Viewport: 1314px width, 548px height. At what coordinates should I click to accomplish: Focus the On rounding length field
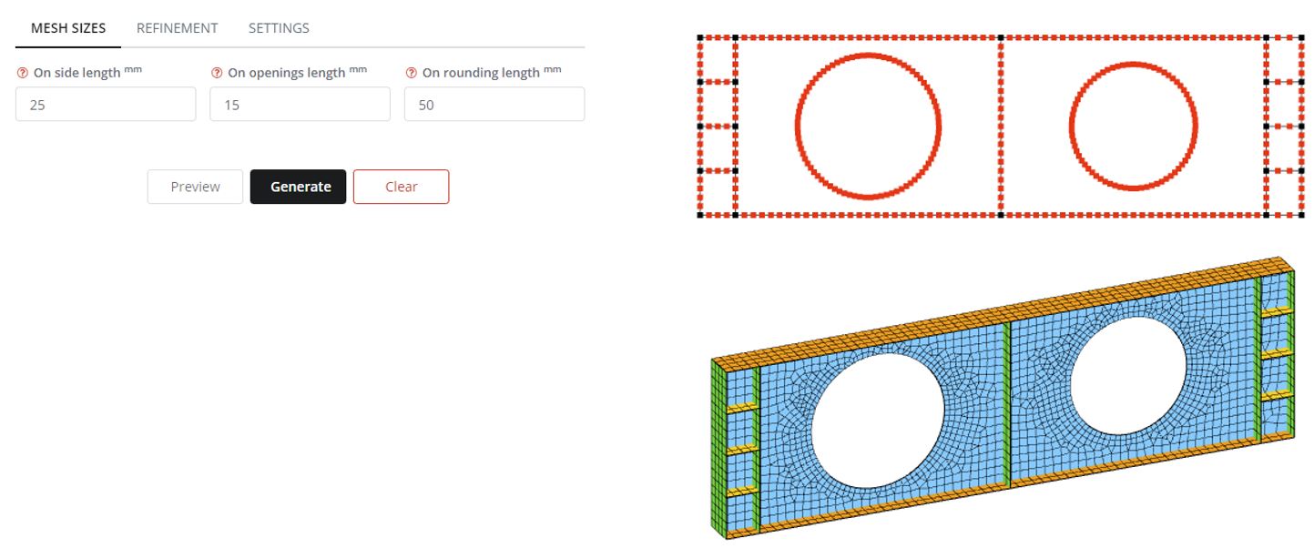(x=494, y=105)
